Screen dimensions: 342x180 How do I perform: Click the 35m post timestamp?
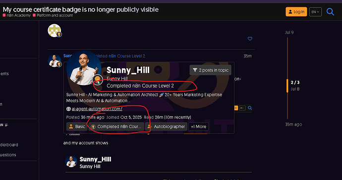click(x=247, y=56)
